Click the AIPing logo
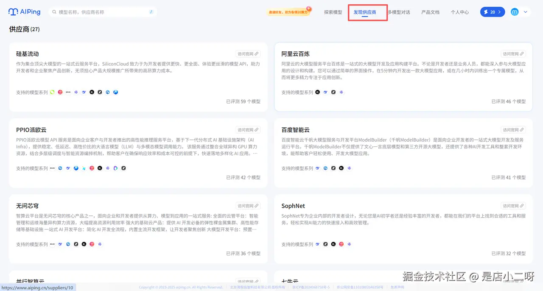The image size is (543, 291). tap(24, 12)
